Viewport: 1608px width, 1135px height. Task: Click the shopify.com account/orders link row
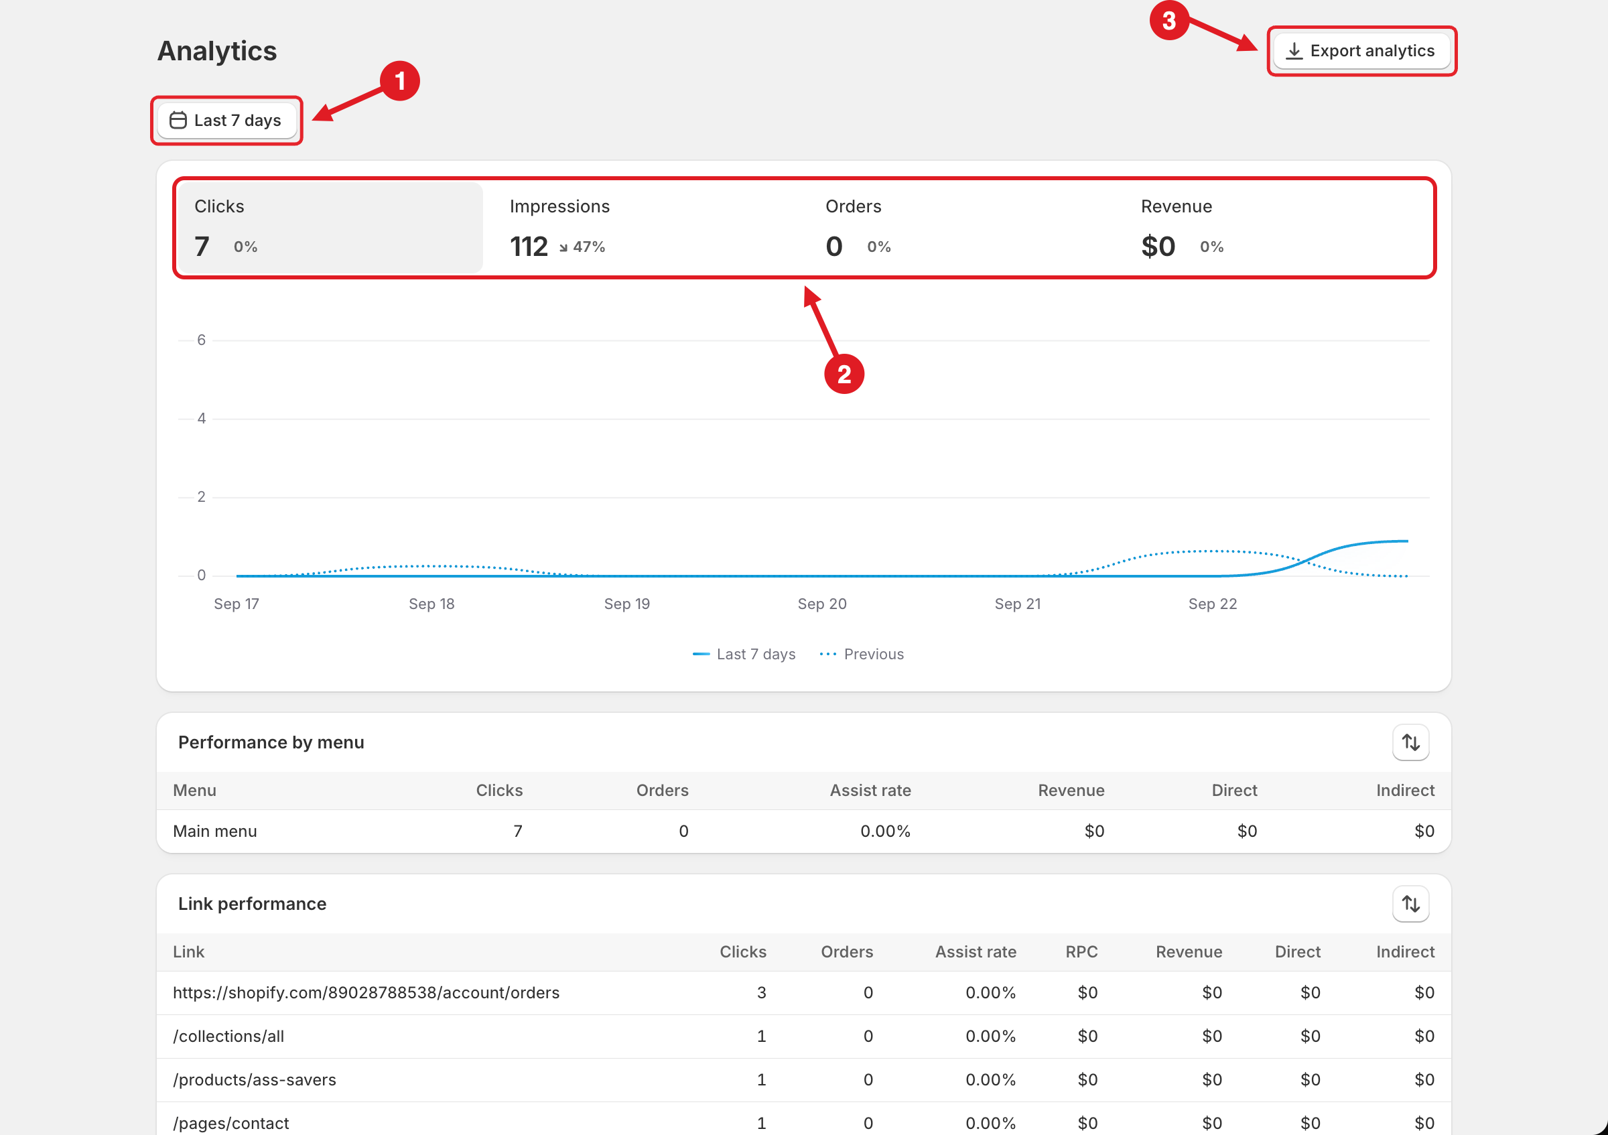pyautogui.click(x=803, y=993)
